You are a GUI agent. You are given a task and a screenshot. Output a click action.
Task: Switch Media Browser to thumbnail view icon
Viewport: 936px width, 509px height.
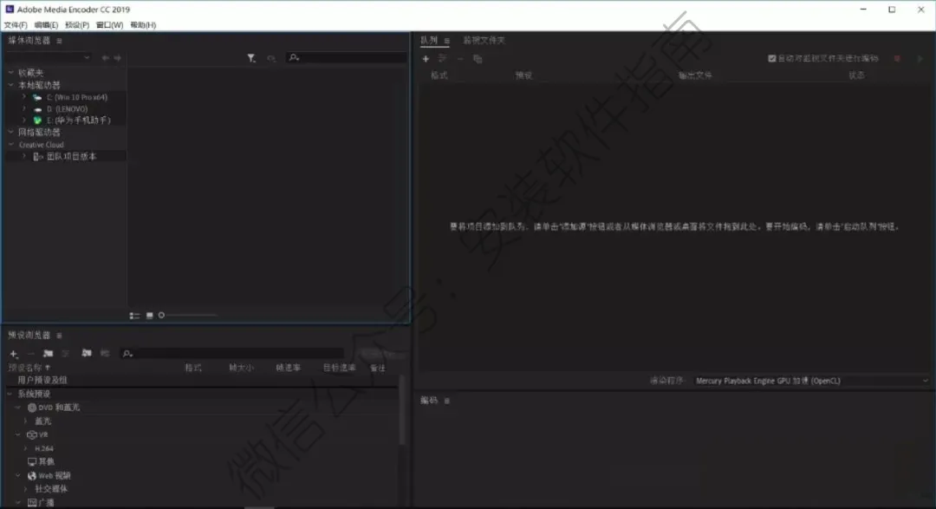(150, 316)
